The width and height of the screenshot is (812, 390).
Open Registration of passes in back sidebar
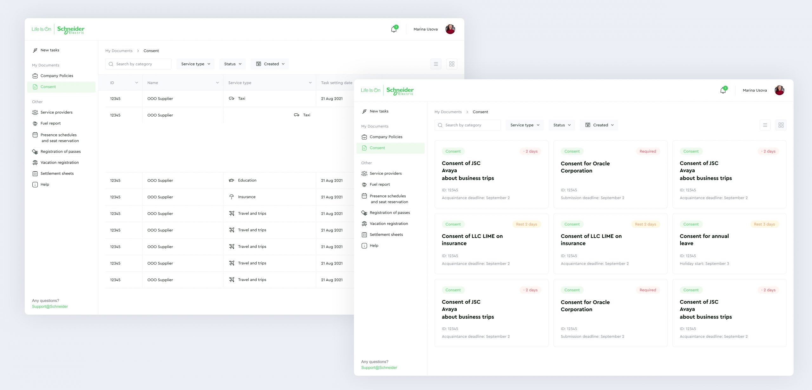(60, 152)
